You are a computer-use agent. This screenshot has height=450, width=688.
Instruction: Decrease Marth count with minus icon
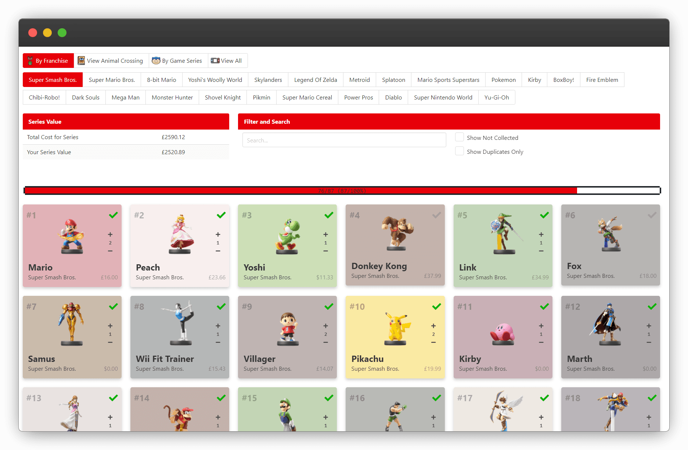tap(649, 342)
